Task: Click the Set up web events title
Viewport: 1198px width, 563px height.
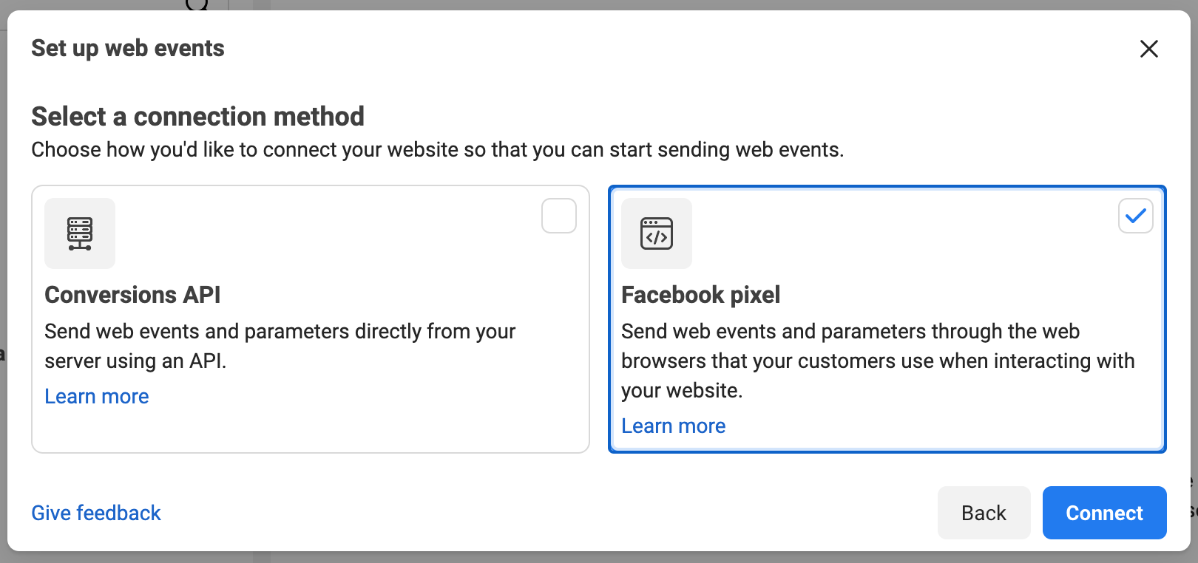Action: pyautogui.click(x=128, y=49)
